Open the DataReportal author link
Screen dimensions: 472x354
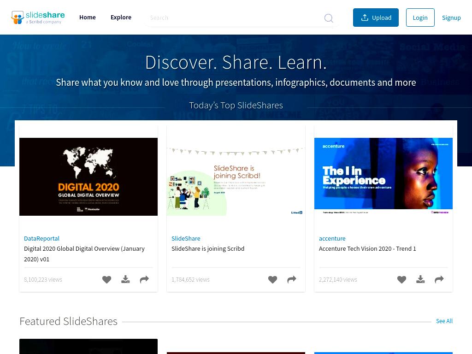click(x=41, y=238)
